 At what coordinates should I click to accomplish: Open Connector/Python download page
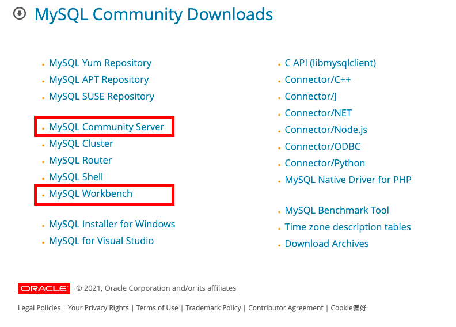point(325,163)
